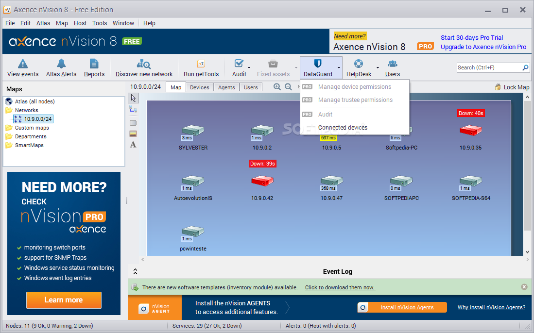Select the SOFTPEDIA-S64 host icon

[x=471, y=181]
